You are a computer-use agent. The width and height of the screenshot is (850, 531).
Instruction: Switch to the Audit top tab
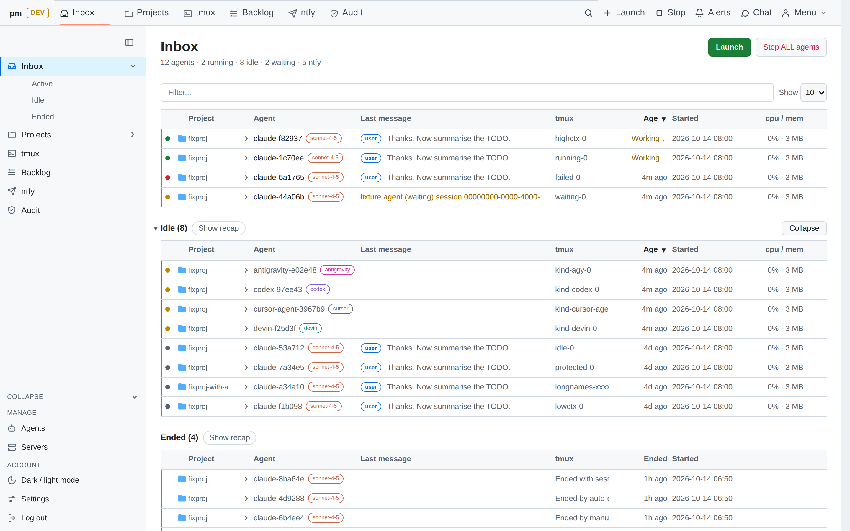point(346,13)
